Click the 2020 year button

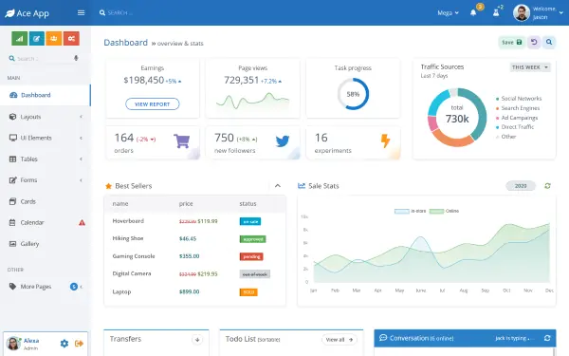pos(521,186)
